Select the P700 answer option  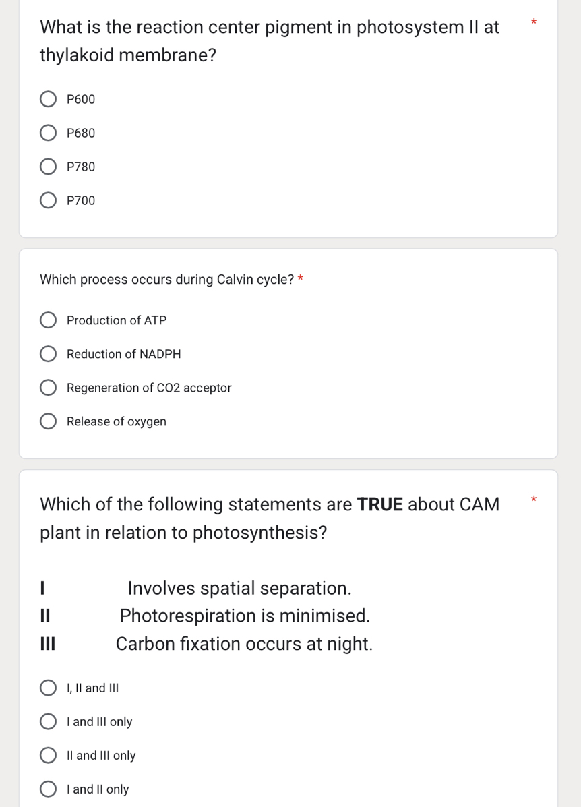[x=48, y=200]
